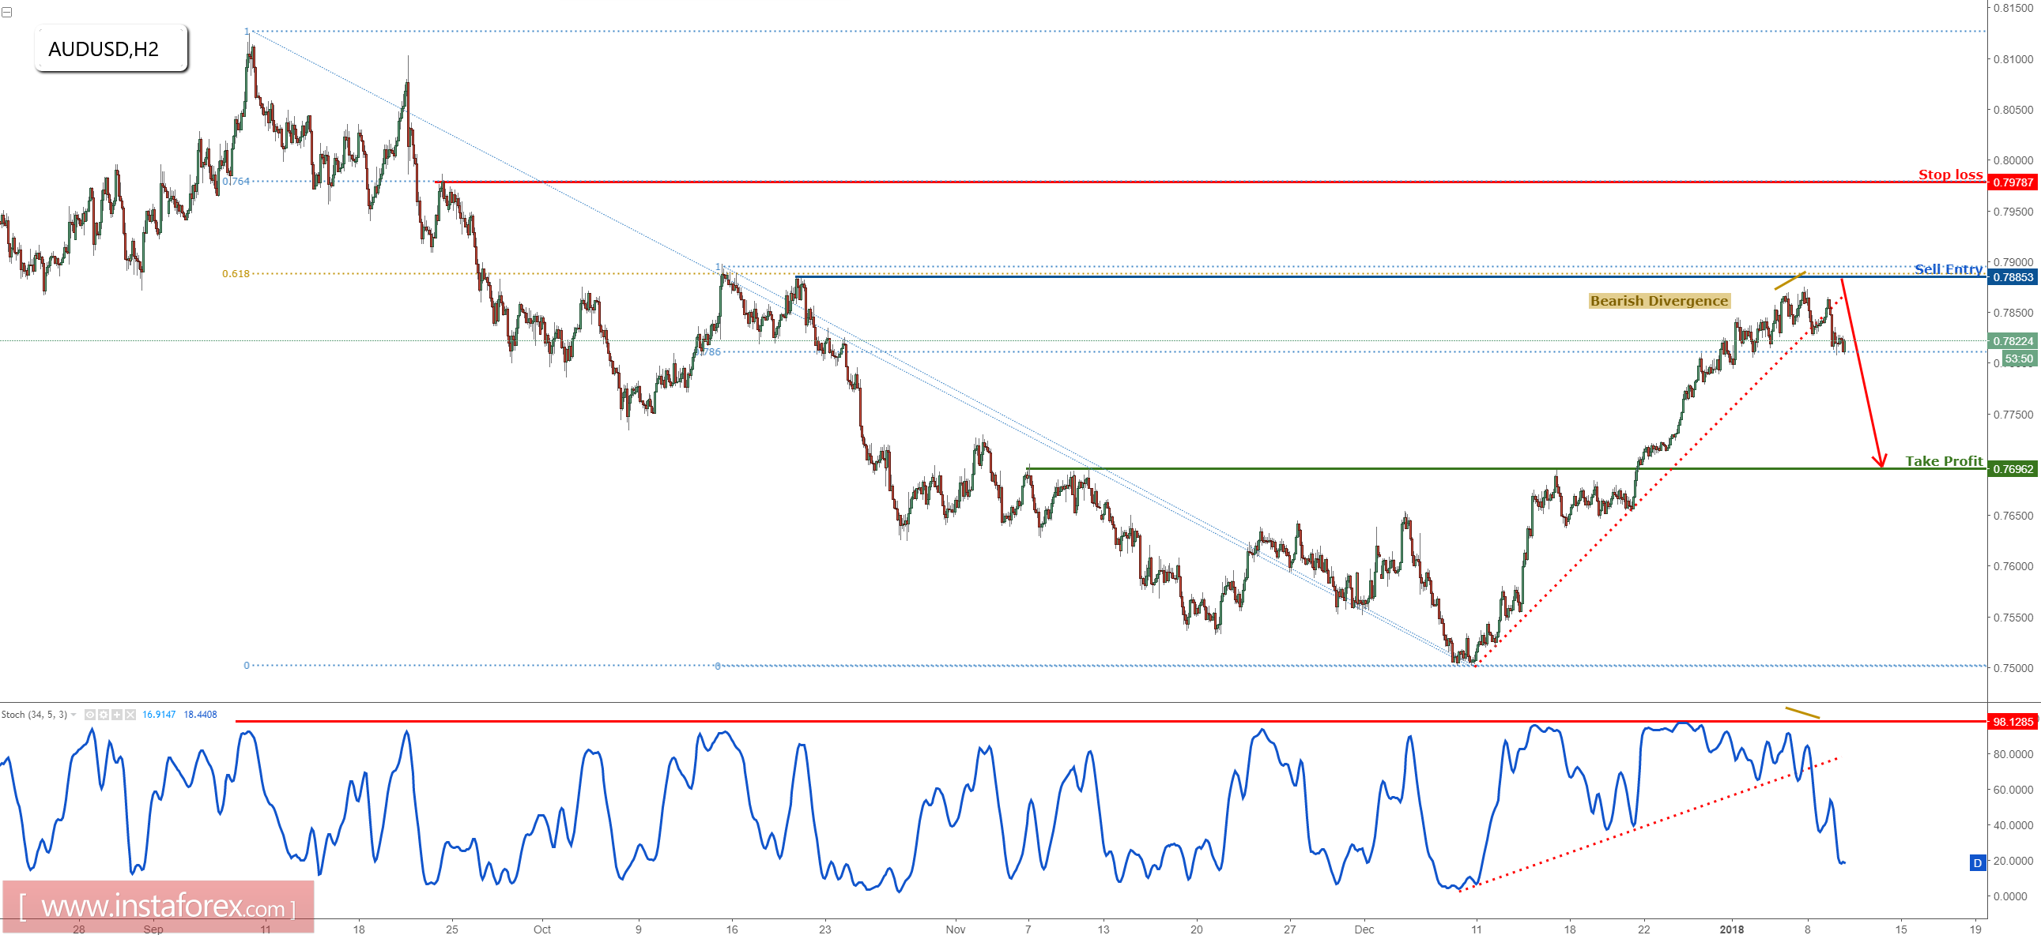Select the current price tag 0.78224

(x=2011, y=342)
